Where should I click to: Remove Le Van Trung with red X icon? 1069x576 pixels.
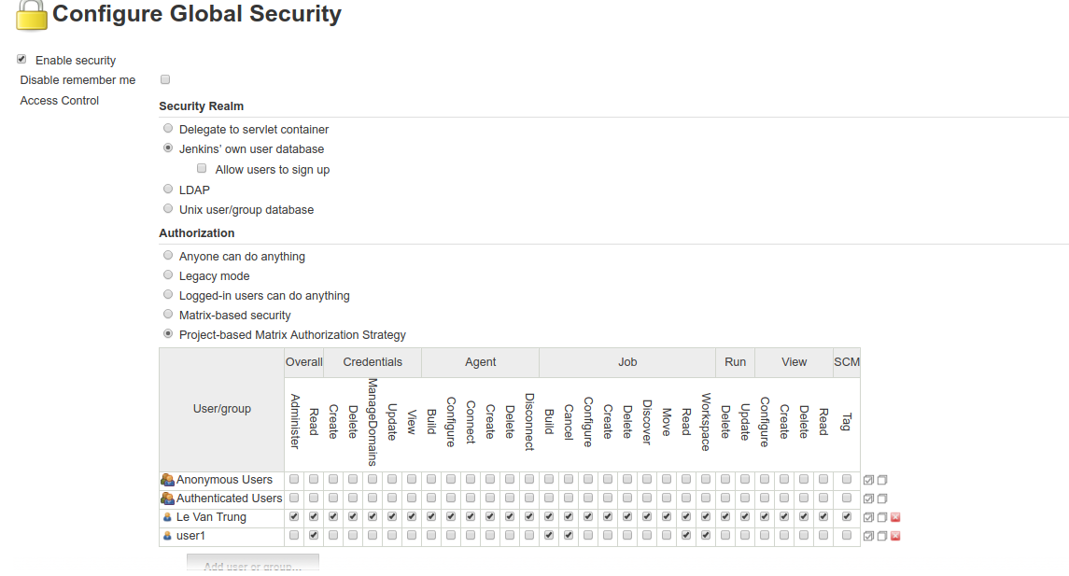(896, 517)
